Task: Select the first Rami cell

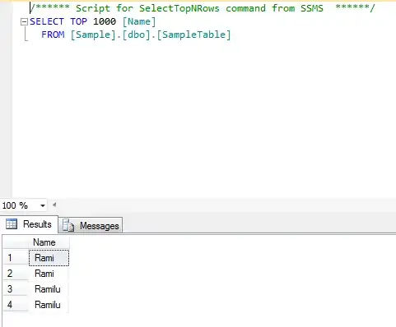Action: [49, 258]
